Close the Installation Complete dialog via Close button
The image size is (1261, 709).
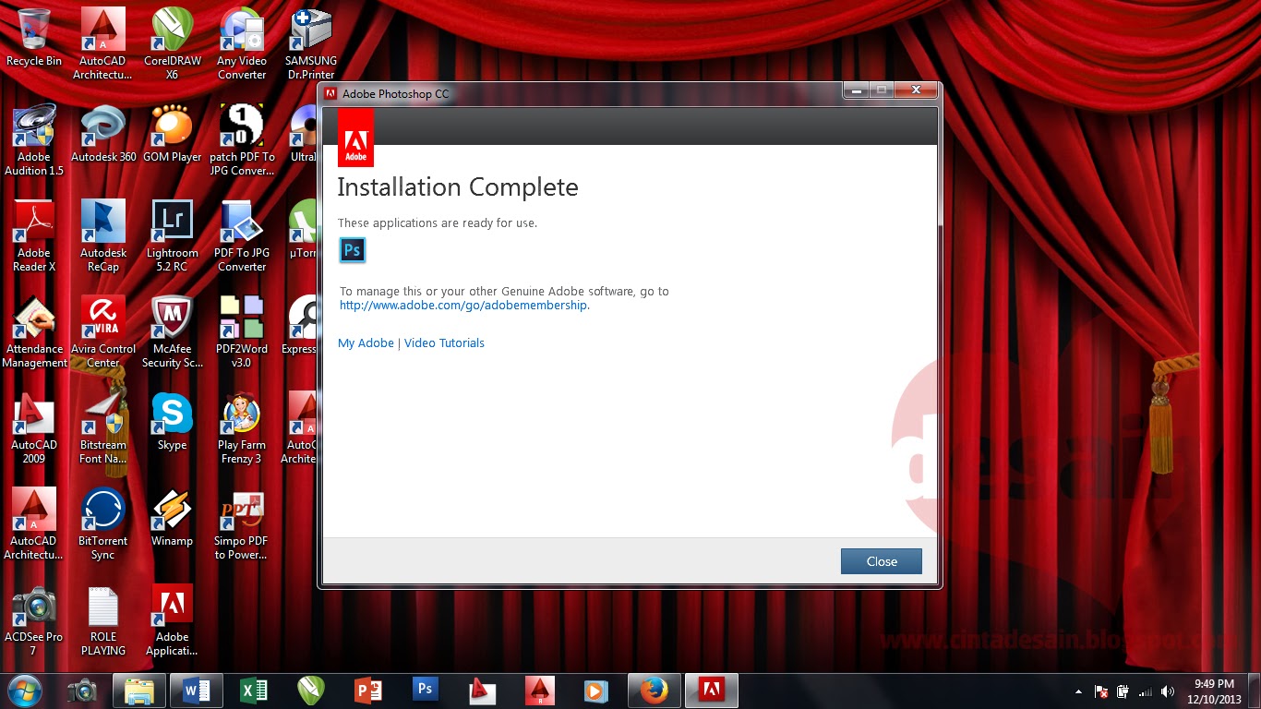882,561
